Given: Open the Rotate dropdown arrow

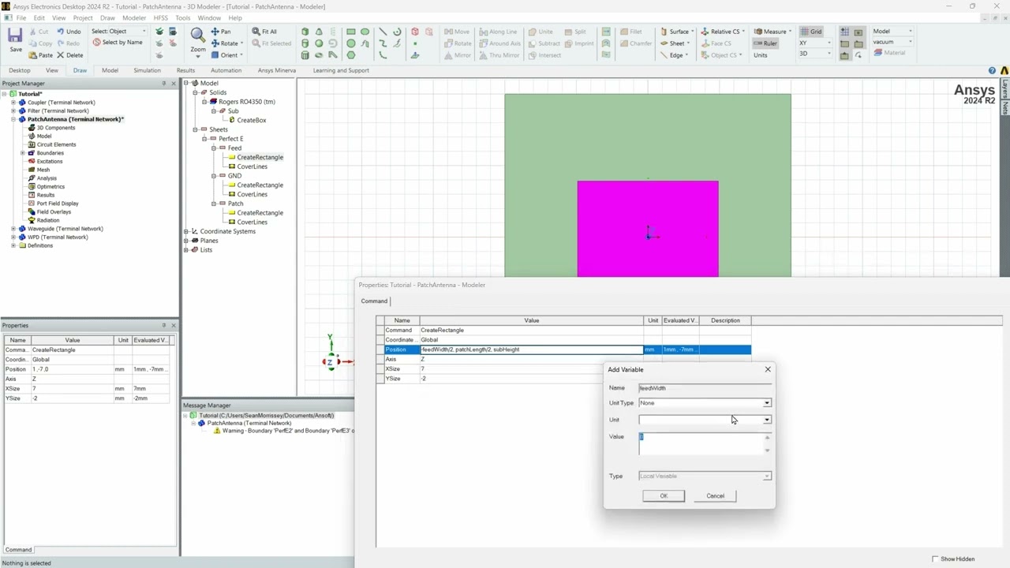Looking at the screenshot, I should [241, 43].
